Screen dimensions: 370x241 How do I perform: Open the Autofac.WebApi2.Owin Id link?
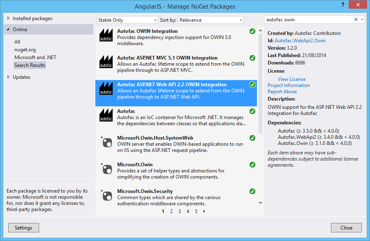tap(300, 41)
